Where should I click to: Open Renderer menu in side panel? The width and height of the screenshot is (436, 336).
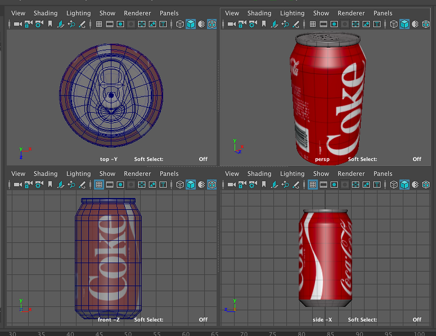(x=351, y=174)
